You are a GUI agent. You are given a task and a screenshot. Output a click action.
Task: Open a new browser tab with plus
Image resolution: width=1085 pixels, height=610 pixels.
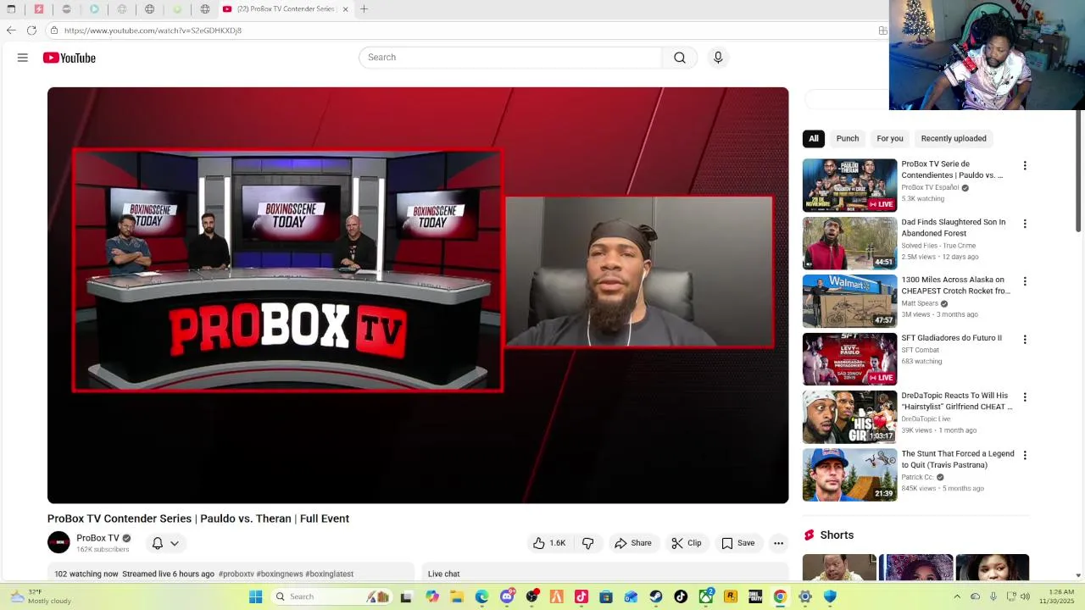coord(364,9)
